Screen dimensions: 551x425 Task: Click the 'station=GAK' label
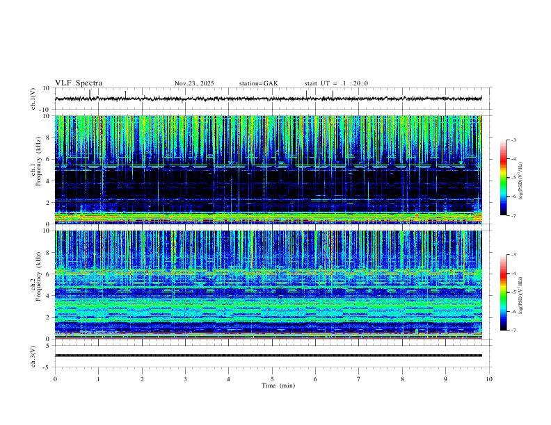click(258, 83)
